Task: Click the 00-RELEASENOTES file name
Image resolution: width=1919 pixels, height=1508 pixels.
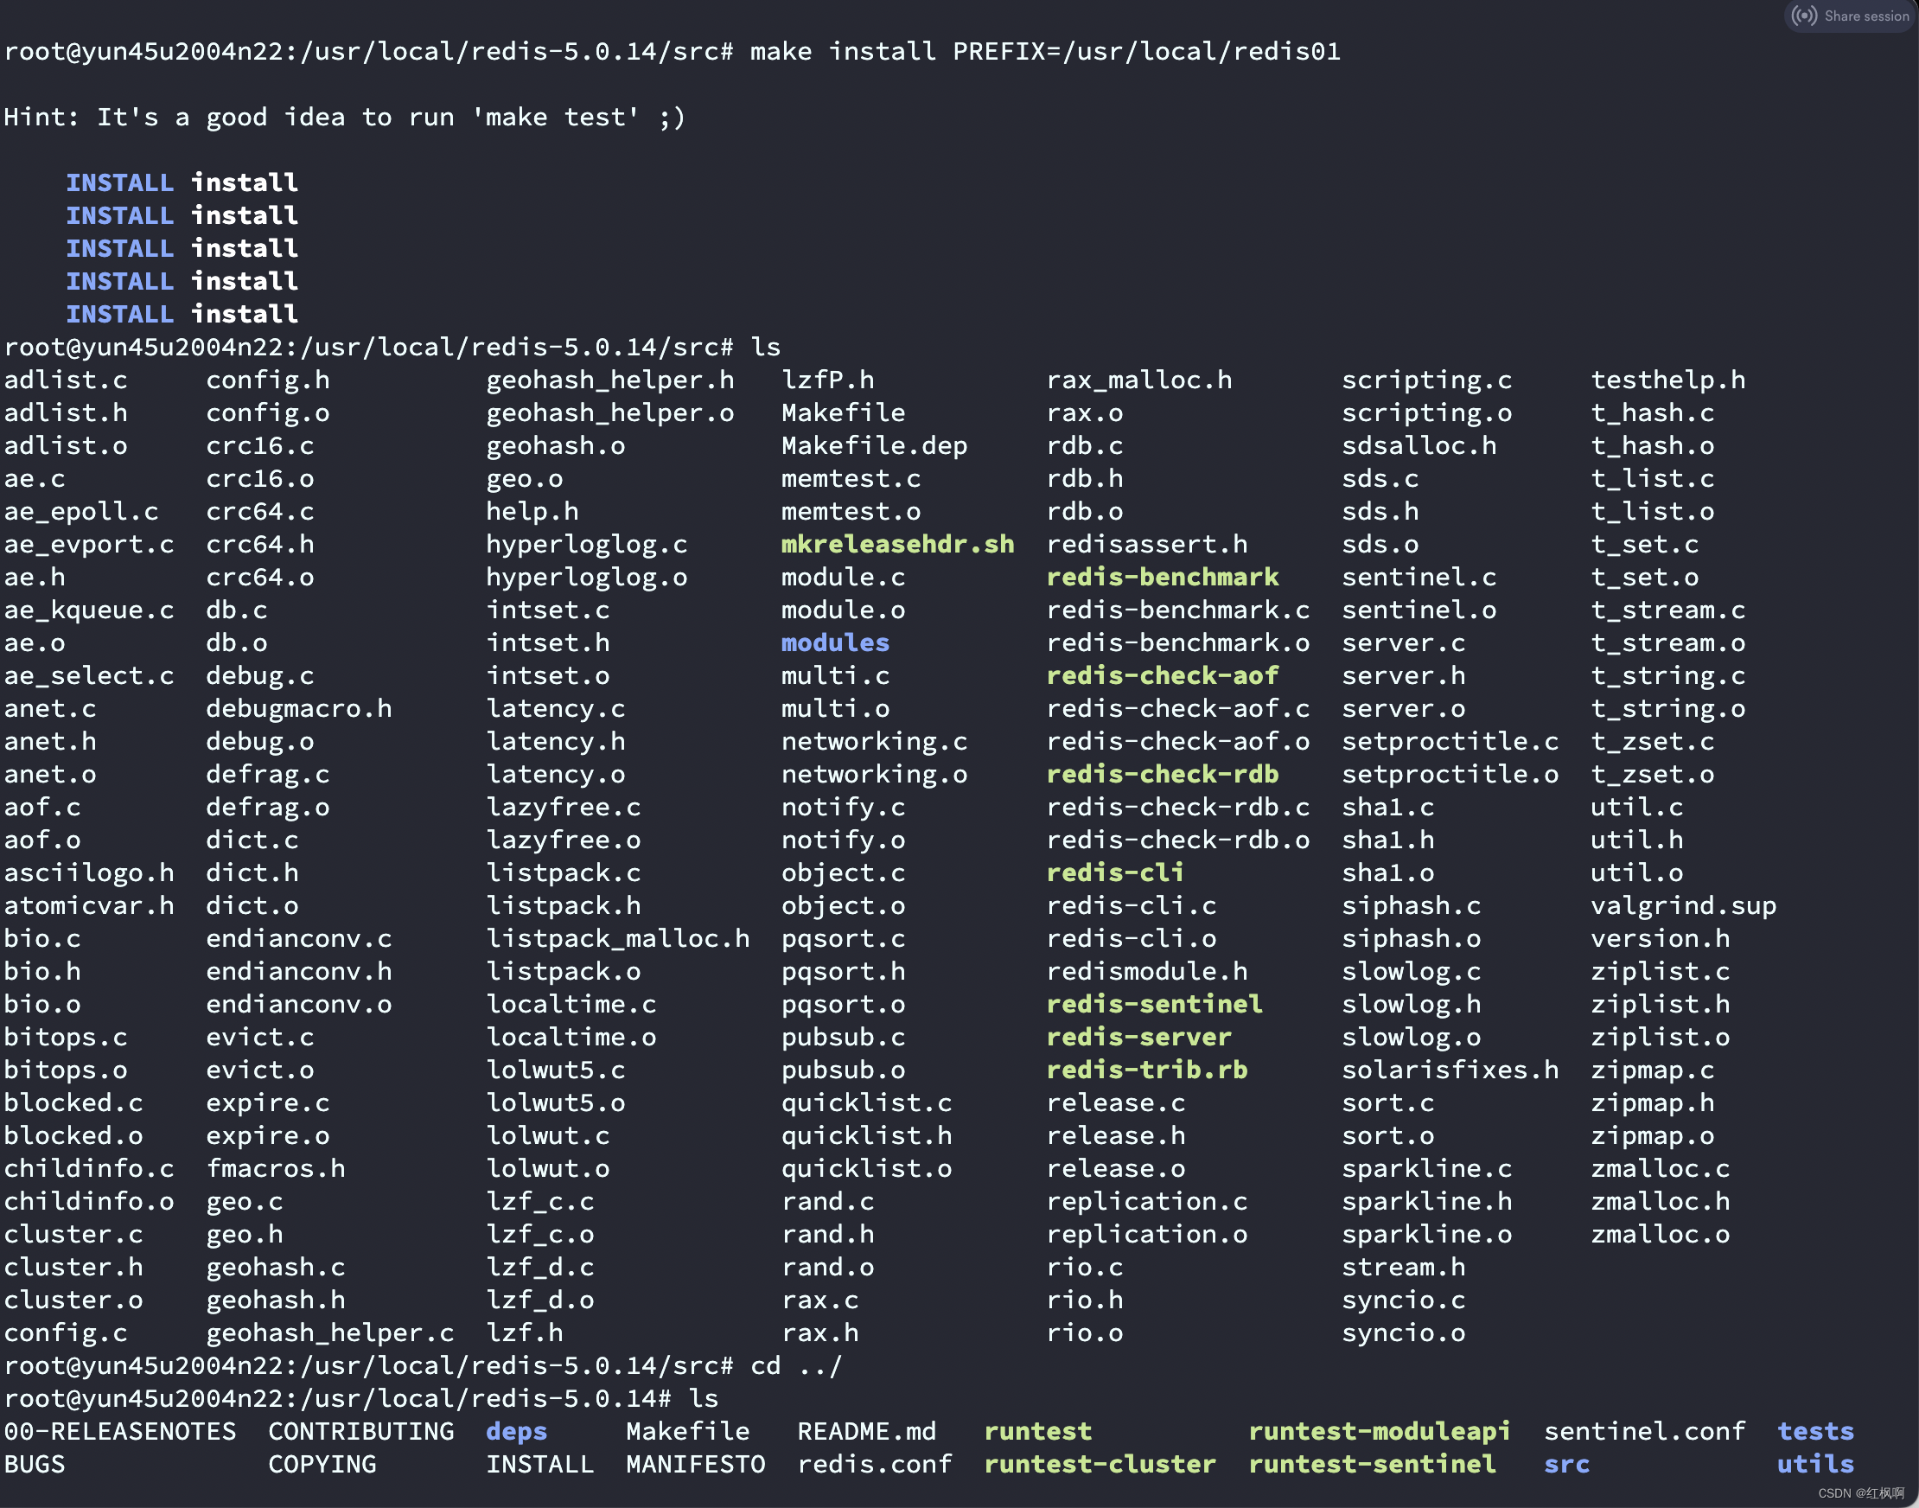Action: coord(120,1431)
